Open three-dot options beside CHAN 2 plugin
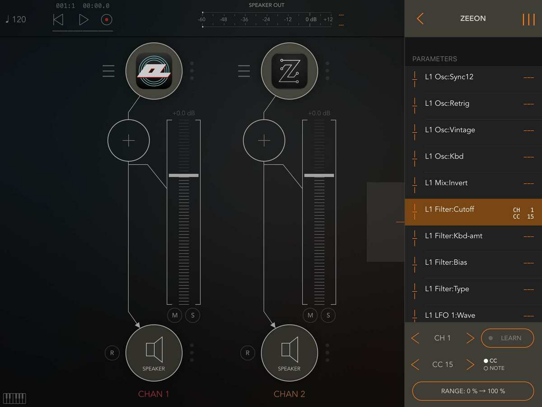 (x=327, y=71)
